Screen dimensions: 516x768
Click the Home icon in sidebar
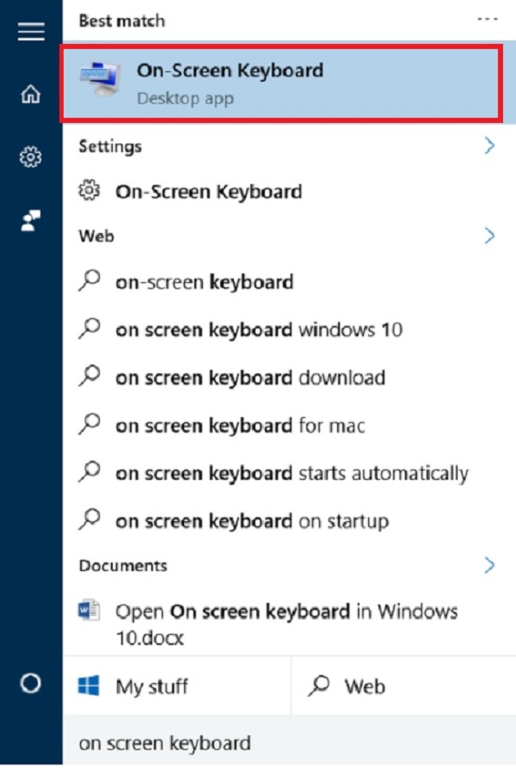(x=31, y=95)
